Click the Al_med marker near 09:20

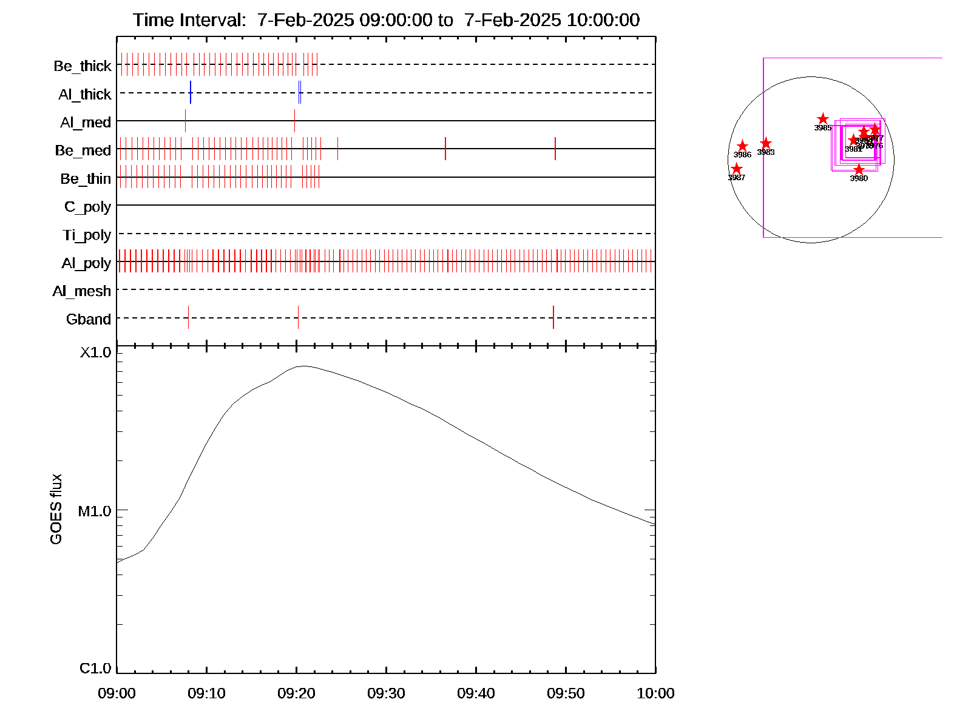[x=294, y=121]
